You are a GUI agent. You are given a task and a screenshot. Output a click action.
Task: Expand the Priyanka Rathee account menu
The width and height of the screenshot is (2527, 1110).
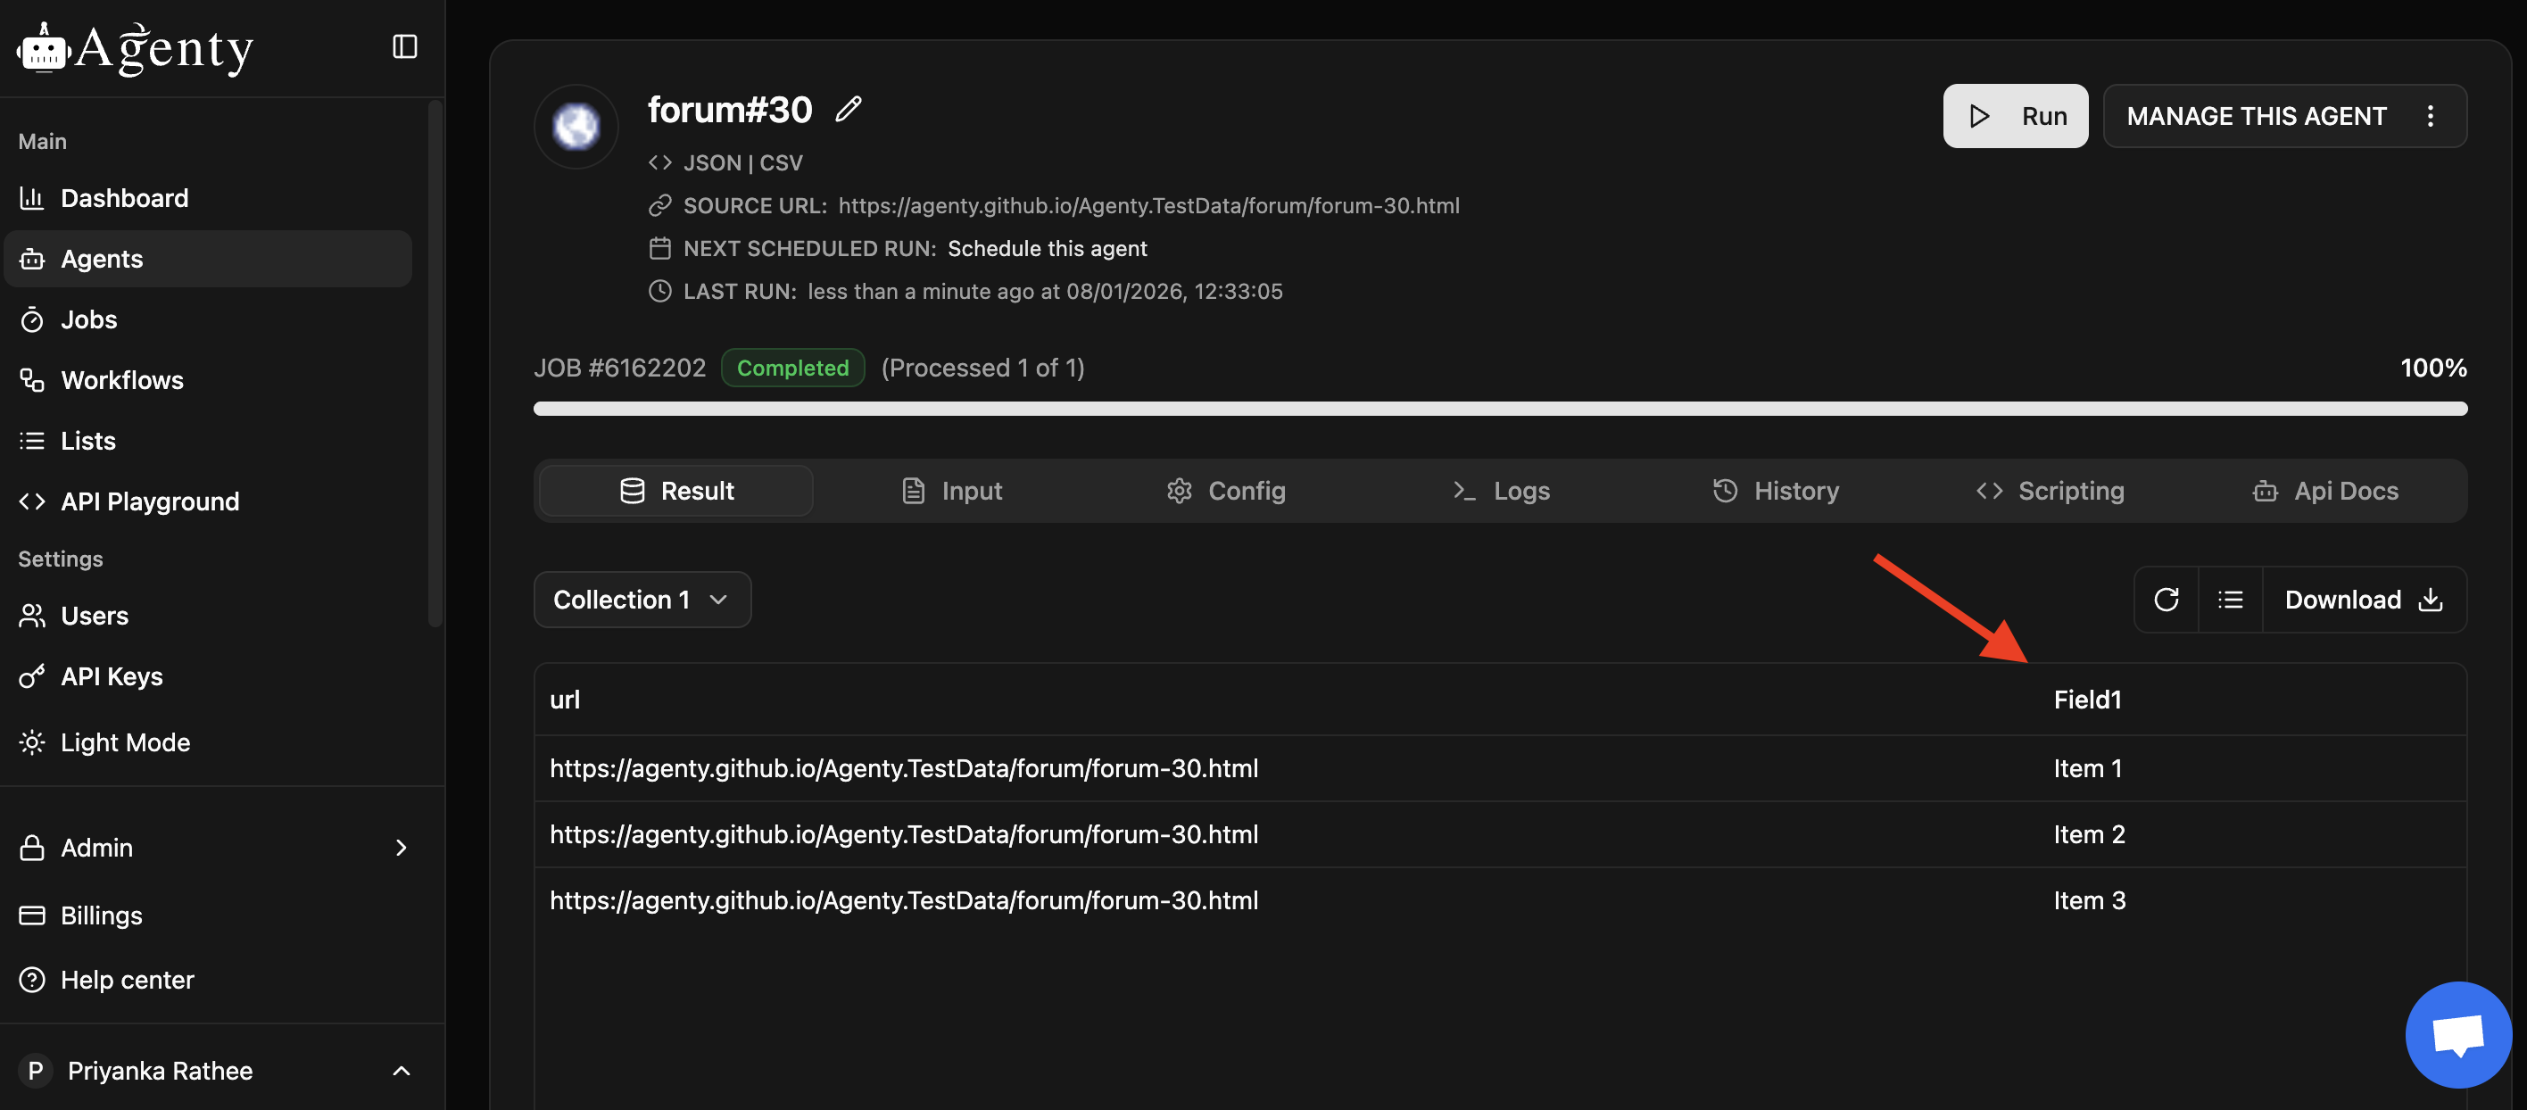[x=401, y=1071]
